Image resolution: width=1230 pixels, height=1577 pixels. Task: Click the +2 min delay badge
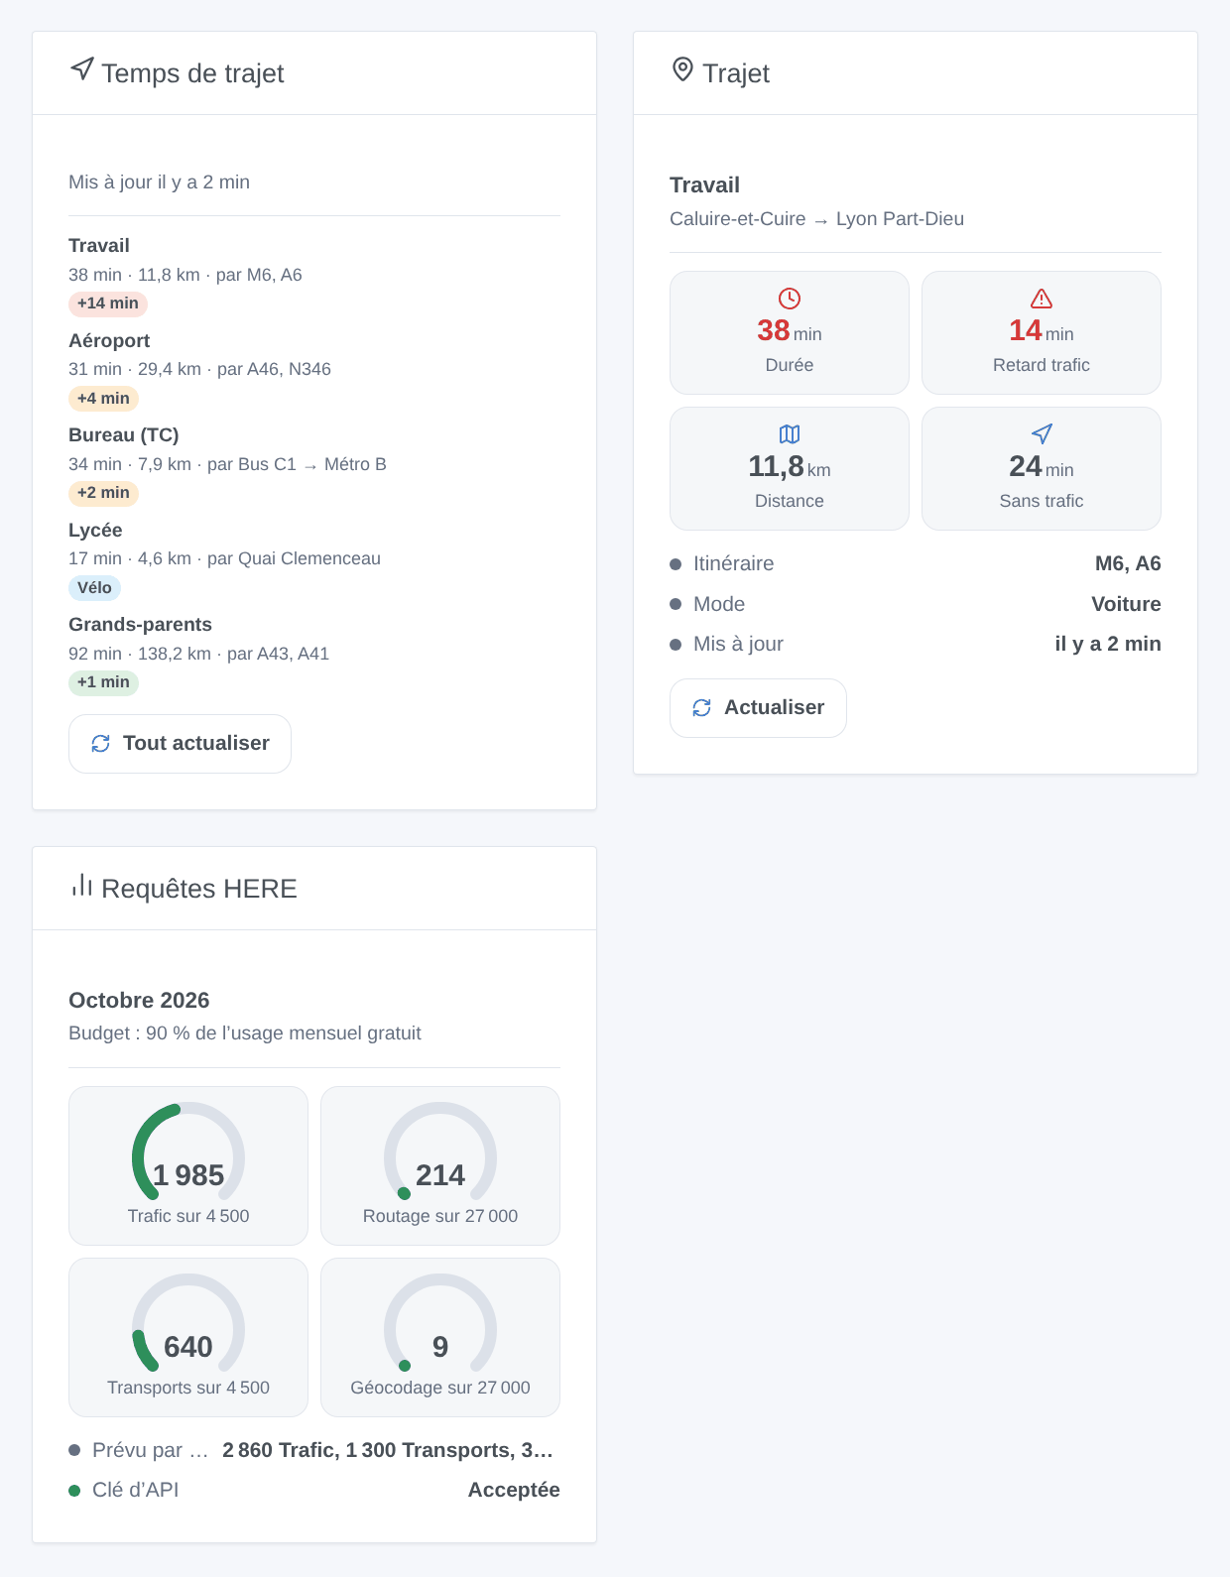(x=103, y=493)
